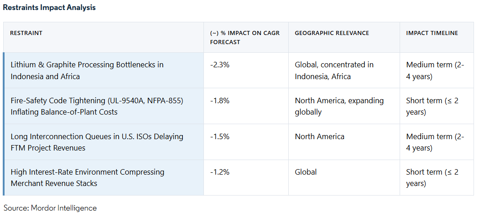Image resolution: width=479 pixels, height=216 pixels.
Task: Select the -1.8% impact value
Action: pyautogui.click(x=219, y=100)
